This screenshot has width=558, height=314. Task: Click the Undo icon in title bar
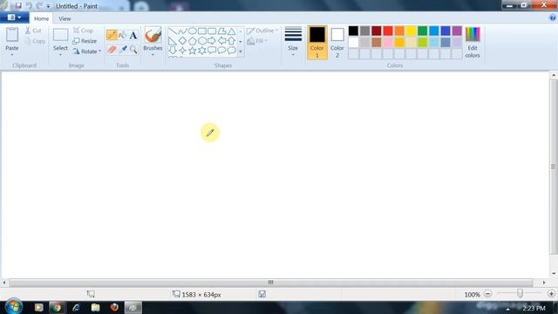point(29,6)
